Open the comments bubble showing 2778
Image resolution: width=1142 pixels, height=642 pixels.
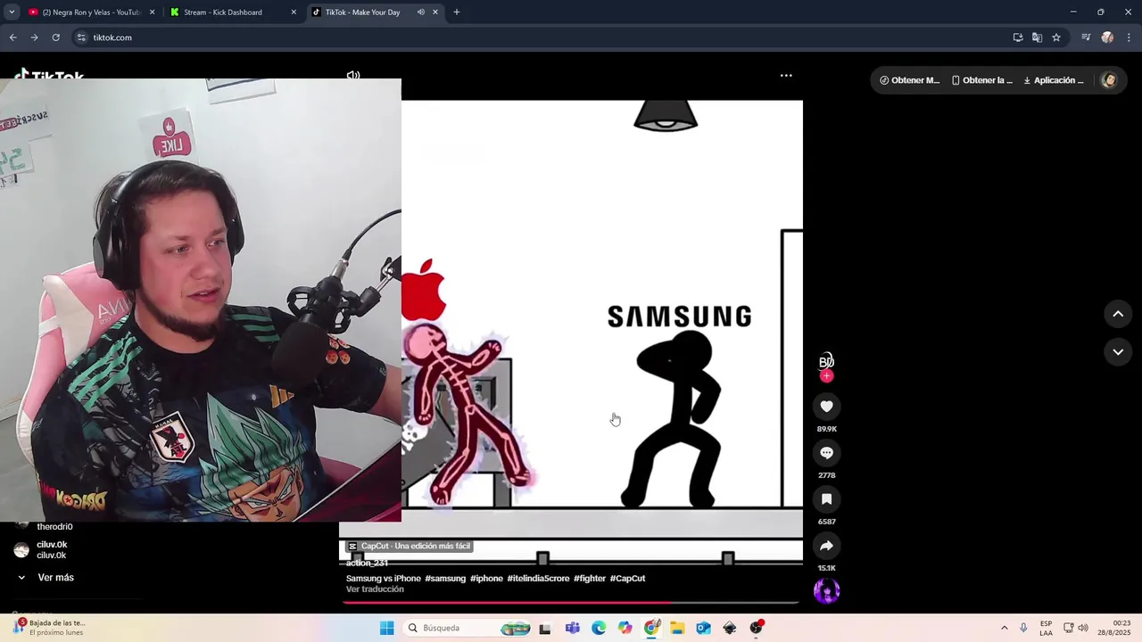click(826, 453)
